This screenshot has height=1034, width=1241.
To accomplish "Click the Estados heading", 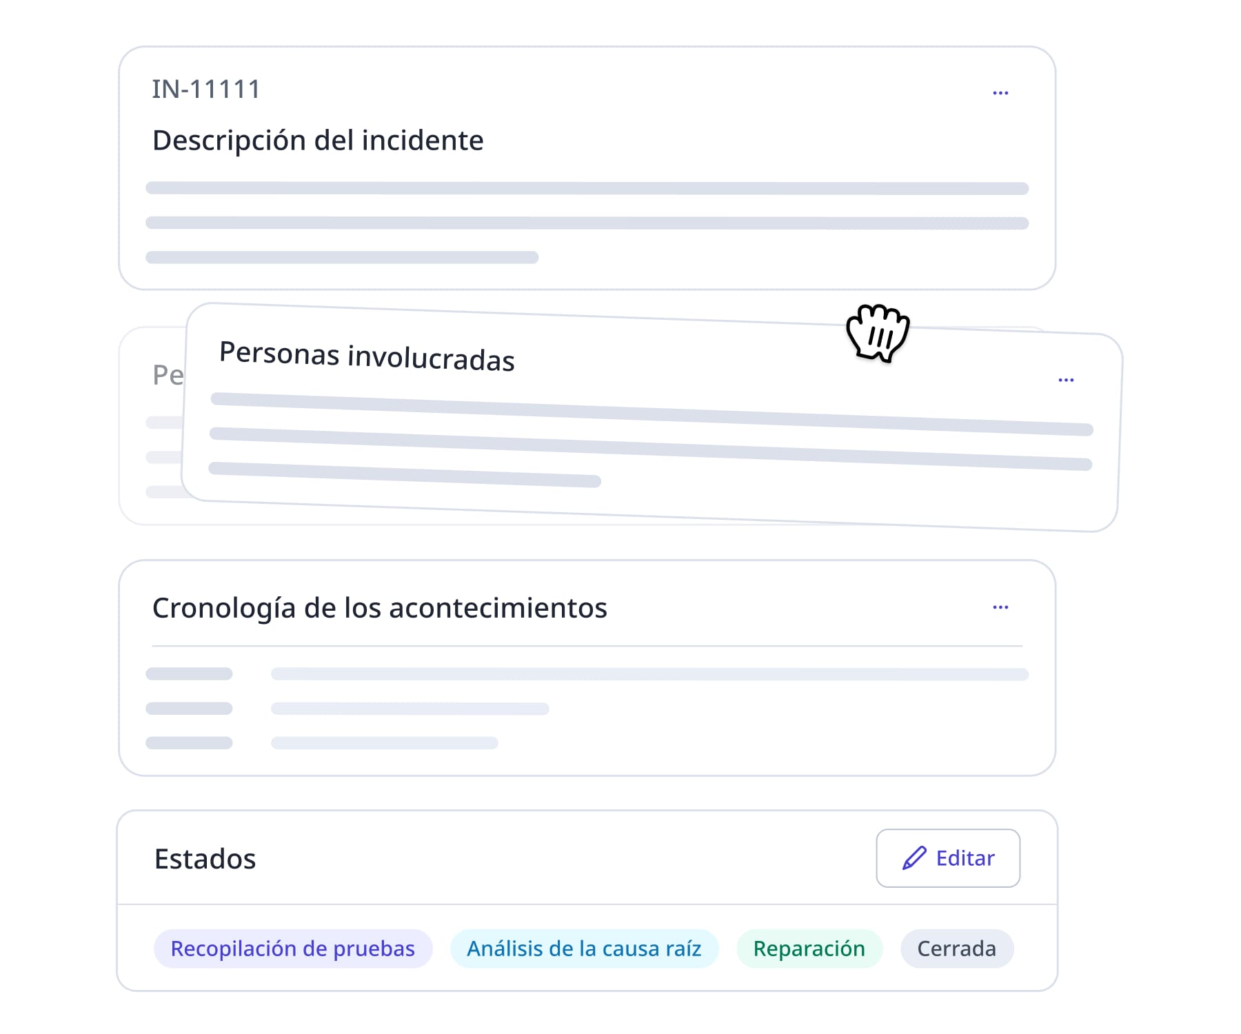I will coord(204,859).
